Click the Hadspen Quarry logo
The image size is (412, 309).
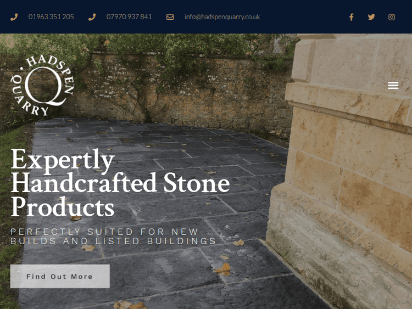point(42,86)
